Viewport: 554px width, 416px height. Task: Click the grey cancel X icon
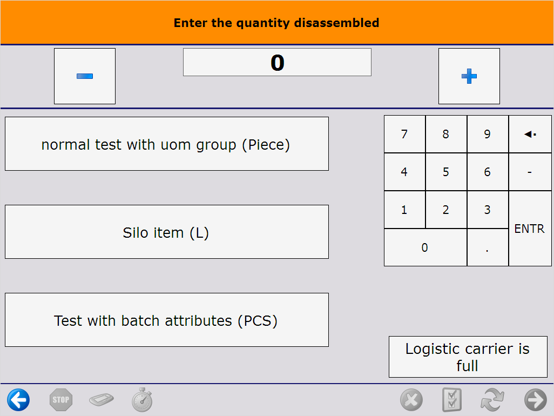(x=411, y=400)
